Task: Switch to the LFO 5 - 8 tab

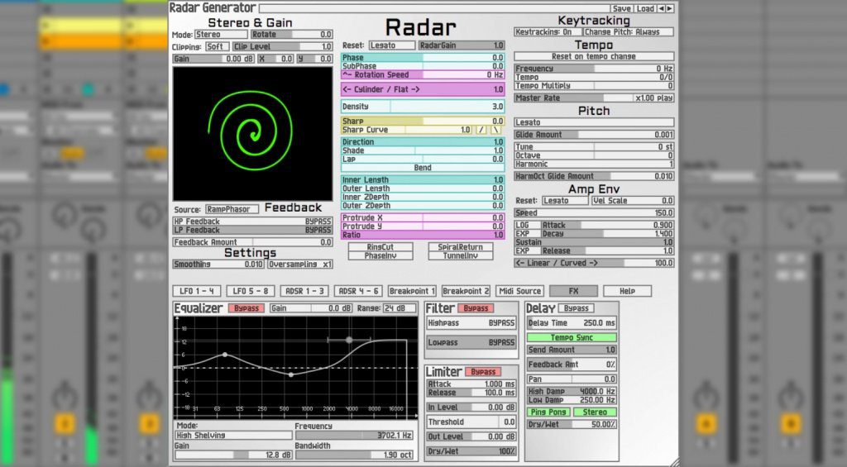Action: coord(251,291)
